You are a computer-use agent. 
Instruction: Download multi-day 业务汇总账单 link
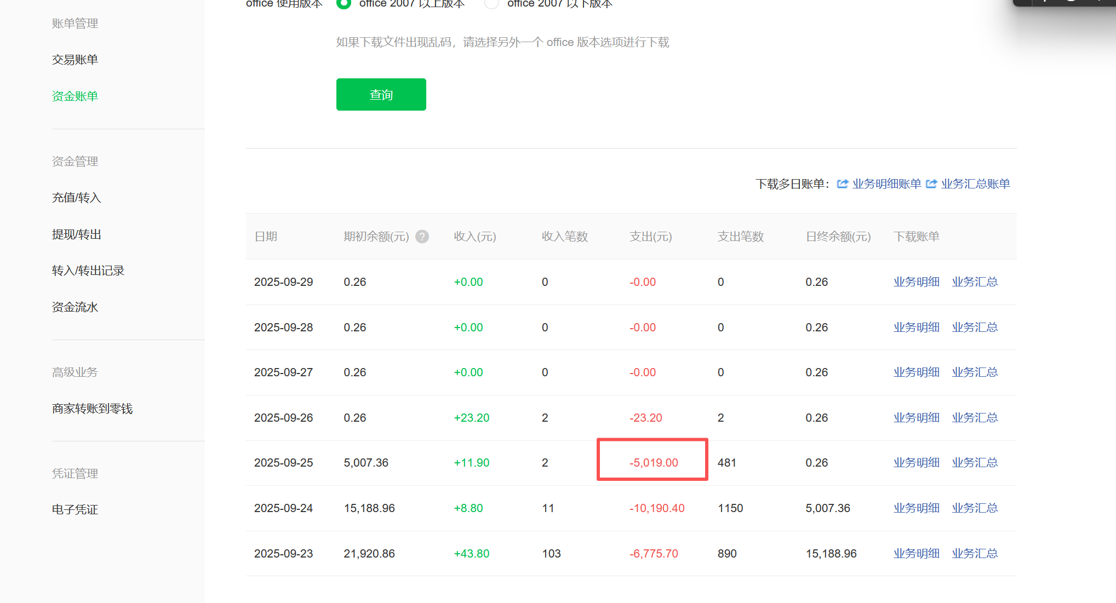tap(975, 184)
